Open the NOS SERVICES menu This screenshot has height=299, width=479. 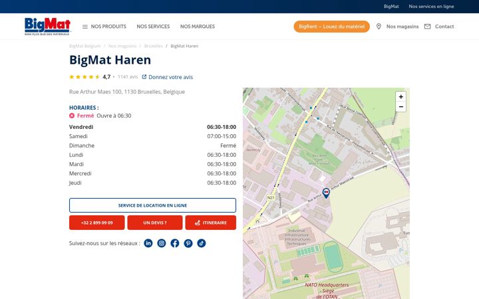click(x=153, y=27)
